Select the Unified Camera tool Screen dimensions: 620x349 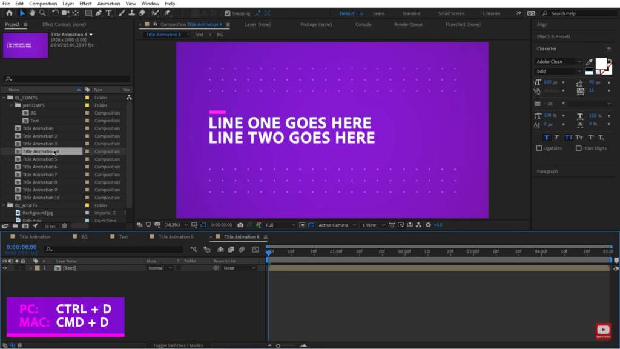coord(65,13)
